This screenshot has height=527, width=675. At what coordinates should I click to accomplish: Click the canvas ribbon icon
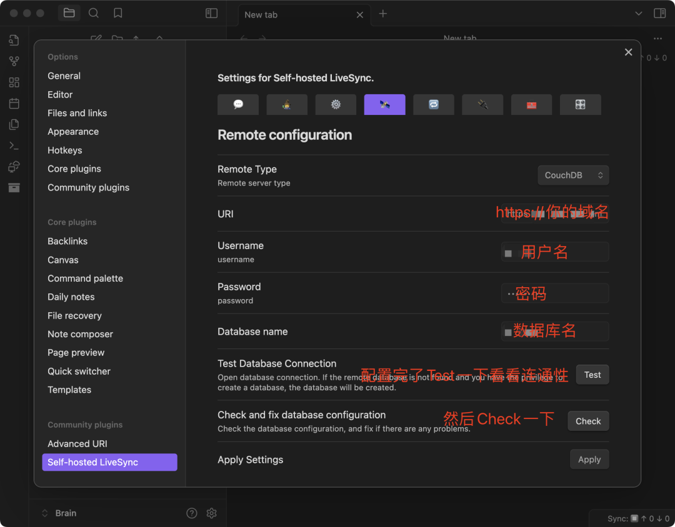(14, 82)
